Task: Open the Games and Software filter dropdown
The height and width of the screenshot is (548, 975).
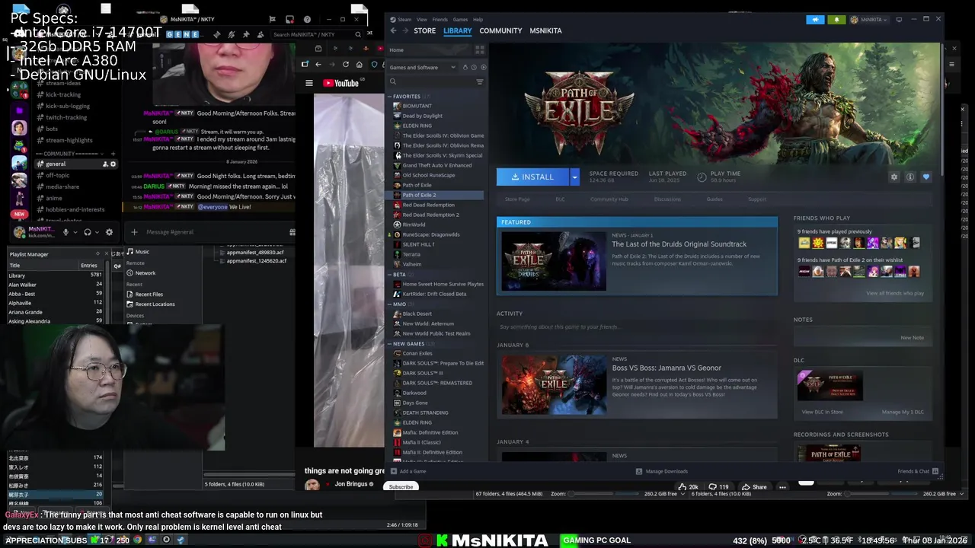Action: coord(423,67)
